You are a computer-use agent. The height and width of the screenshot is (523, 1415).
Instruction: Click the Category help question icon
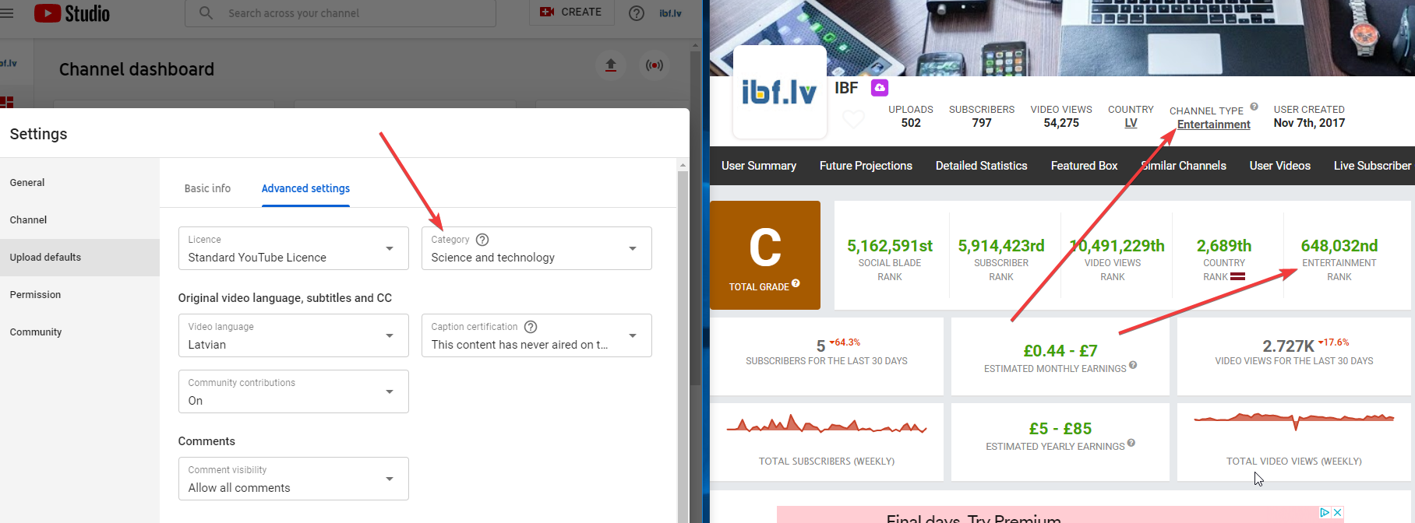click(x=482, y=240)
